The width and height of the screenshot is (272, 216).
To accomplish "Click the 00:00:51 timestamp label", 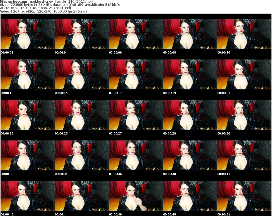I will coord(224,214).
